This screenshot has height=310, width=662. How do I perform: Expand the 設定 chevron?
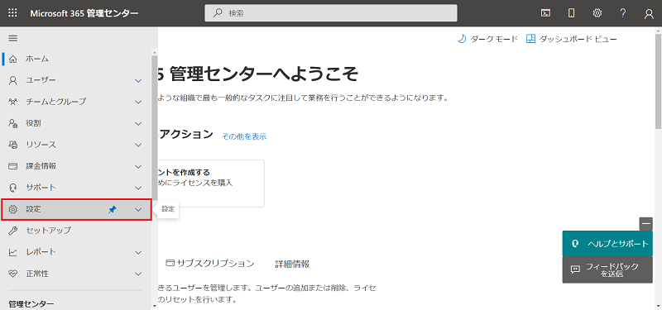coord(138,210)
